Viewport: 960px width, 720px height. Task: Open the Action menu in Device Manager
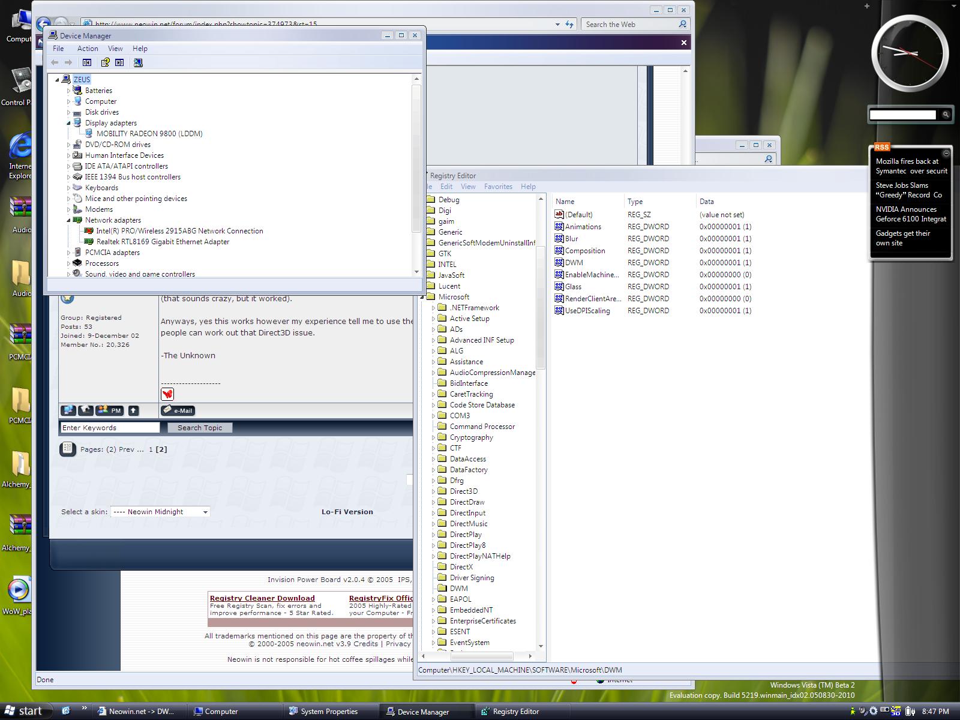(x=87, y=49)
